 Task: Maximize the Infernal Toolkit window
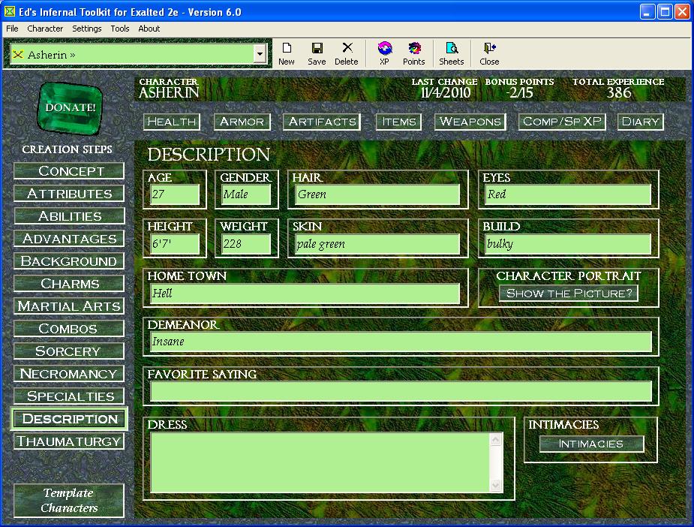pos(664,12)
